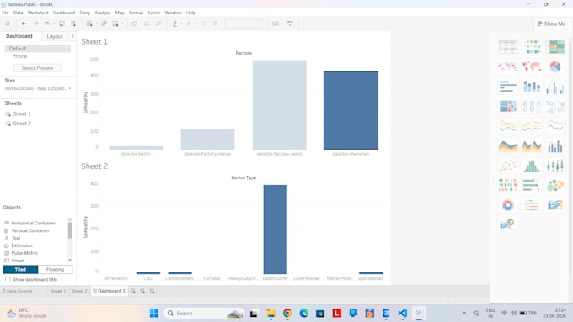
Task: Click the Device Preview button
Action: (x=38, y=68)
